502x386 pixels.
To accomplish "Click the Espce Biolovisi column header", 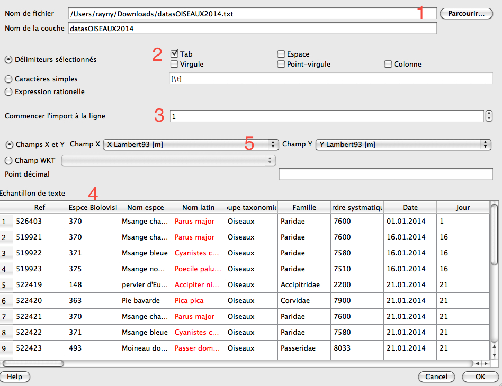I will (93, 207).
